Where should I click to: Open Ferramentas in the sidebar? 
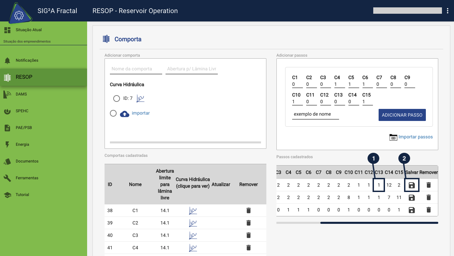click(x=27, y=178)
